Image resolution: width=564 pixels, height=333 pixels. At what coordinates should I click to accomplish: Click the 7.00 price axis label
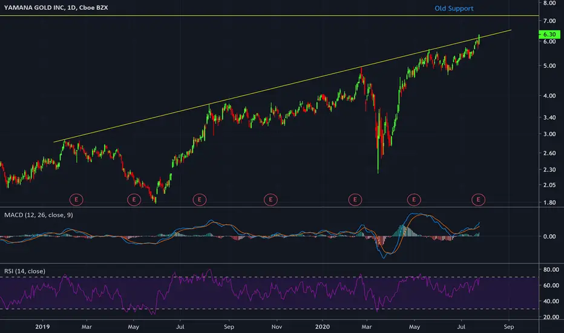[549, 21]
